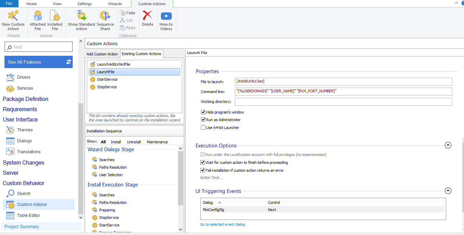464x235 pixels.
Task: Collapse the UI Triggering Events section
Action: [x=448, y=191]
